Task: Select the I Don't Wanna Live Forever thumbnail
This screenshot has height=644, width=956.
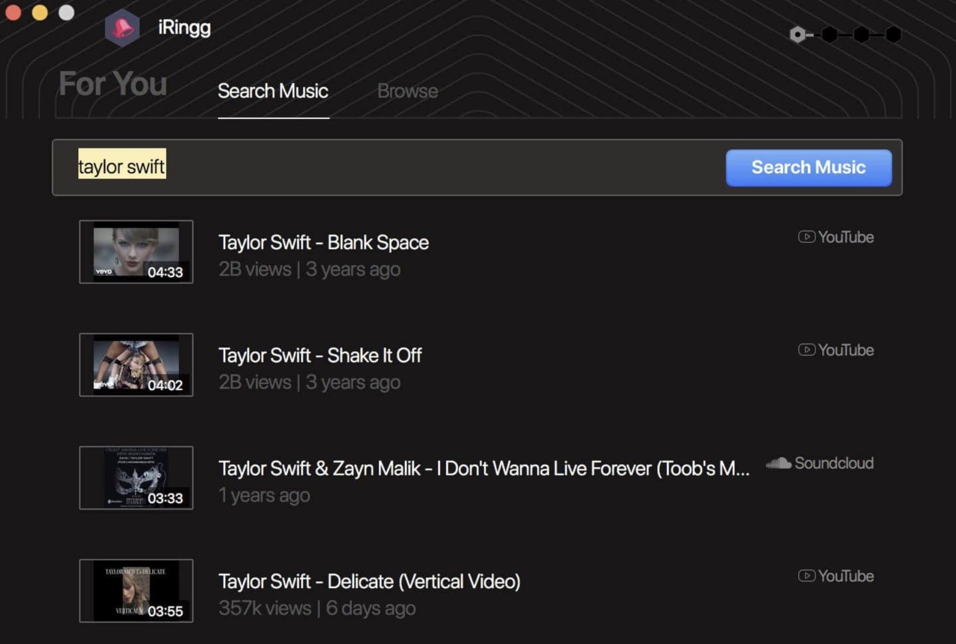Action: tap(136, 477)
